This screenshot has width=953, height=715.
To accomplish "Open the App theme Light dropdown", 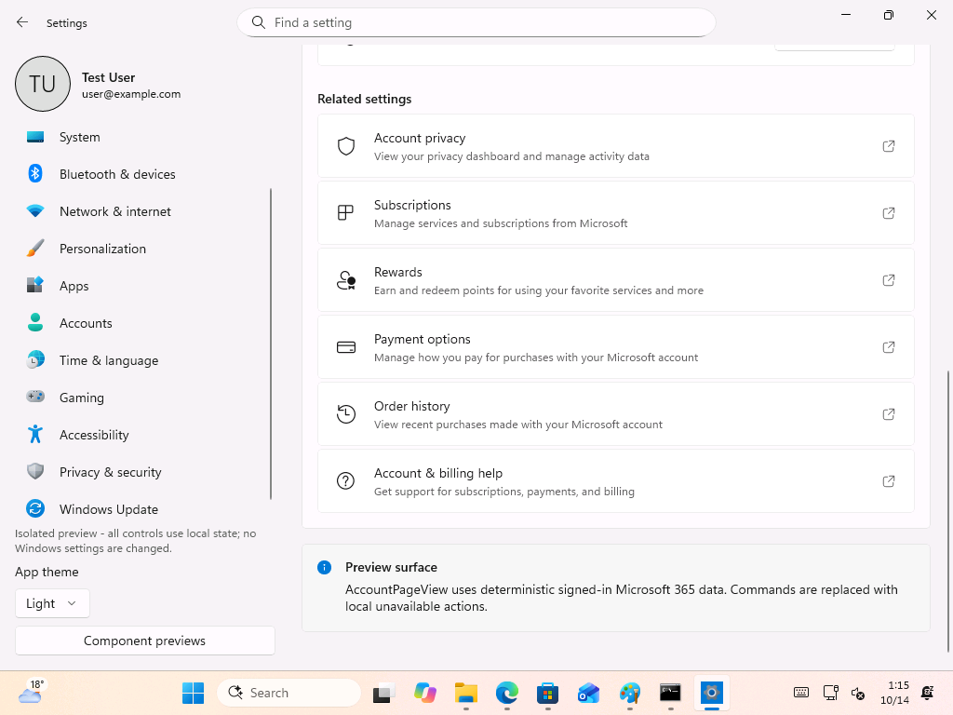I will [52, 603].
